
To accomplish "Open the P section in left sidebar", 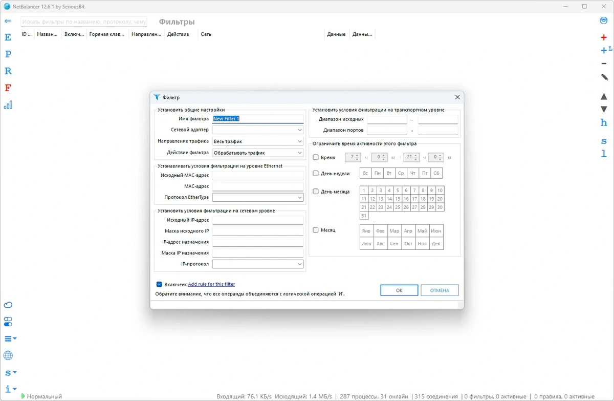I will 8,54.
